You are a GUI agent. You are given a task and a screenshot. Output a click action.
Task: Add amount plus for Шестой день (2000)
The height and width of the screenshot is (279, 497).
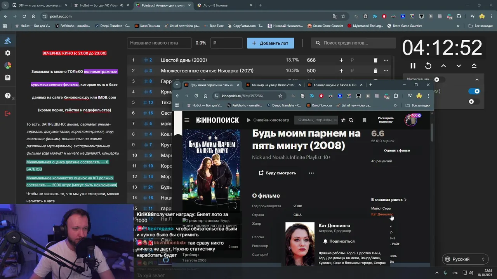pyautogui.click(x=341, y=60)
